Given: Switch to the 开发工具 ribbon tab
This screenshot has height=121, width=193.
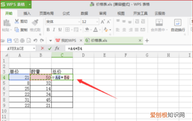Looking at the screenshot, I should [140, 13].
